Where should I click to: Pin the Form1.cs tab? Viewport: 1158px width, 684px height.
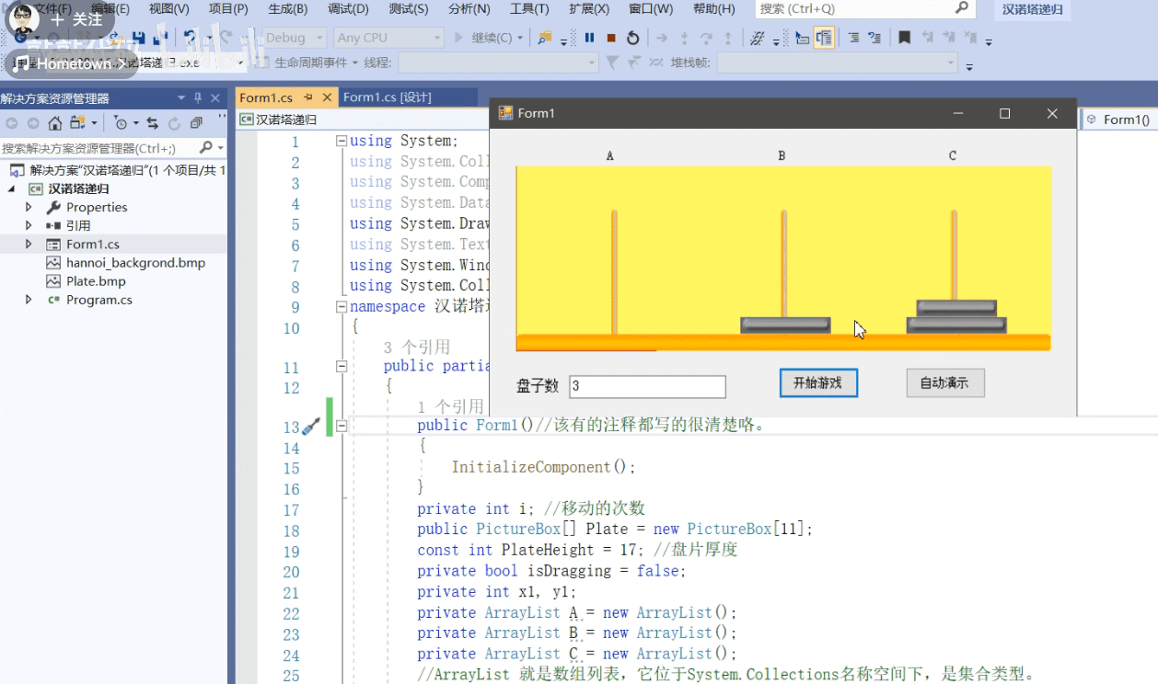coord(308,97)
